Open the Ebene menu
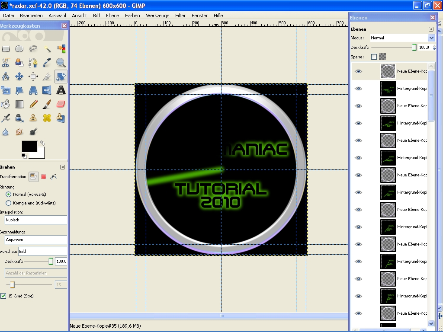 pos(112,16)
